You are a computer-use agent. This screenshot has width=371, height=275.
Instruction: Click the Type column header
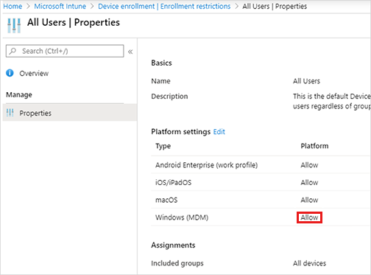click(x=163, y=146)
